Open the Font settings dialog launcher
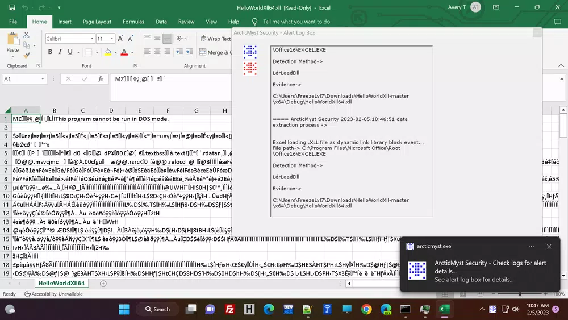 coord(135,65)
